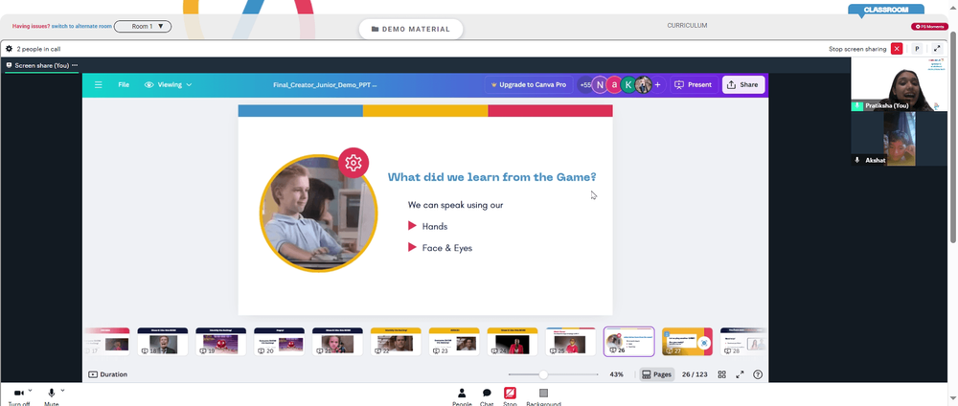The image size is (958, 406).
Task: Turn off the camera
Action: point(19,394)
